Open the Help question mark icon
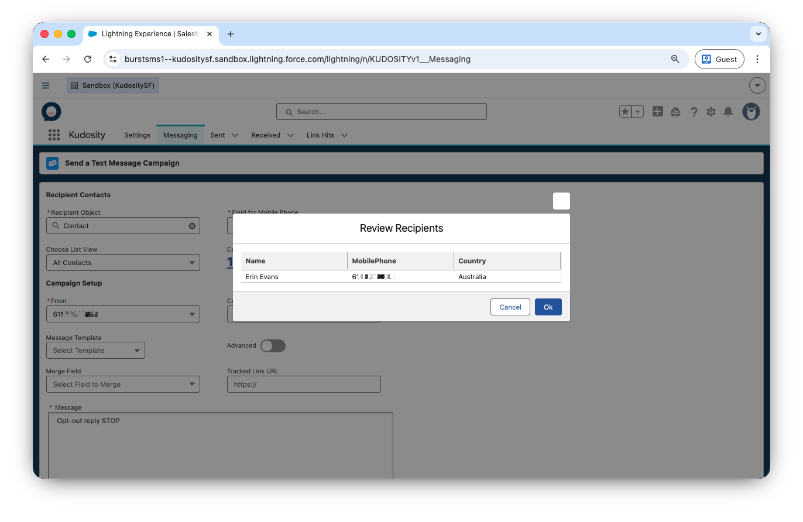 coord(694,112)
